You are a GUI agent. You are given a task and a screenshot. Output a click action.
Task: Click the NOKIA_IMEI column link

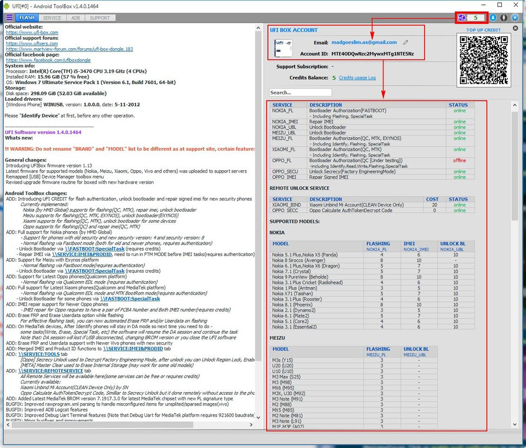(x=416, y=250)
